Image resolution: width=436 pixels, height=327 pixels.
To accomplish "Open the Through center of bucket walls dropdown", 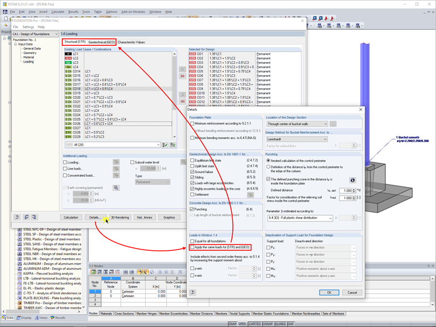I will point(297,124).
